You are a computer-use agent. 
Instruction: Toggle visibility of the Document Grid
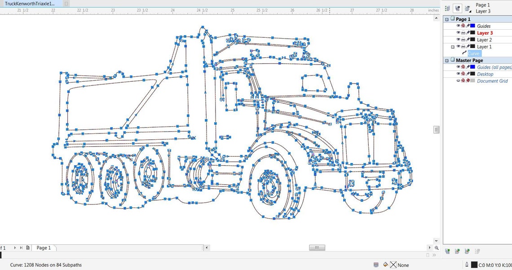pos(458,81)
